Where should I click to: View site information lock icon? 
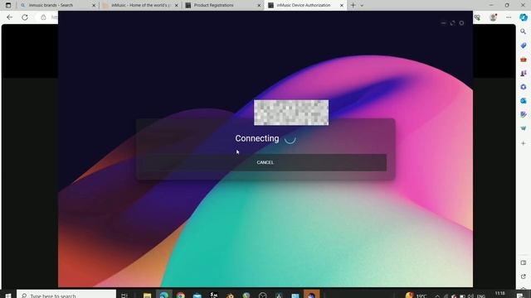[43, 17]
